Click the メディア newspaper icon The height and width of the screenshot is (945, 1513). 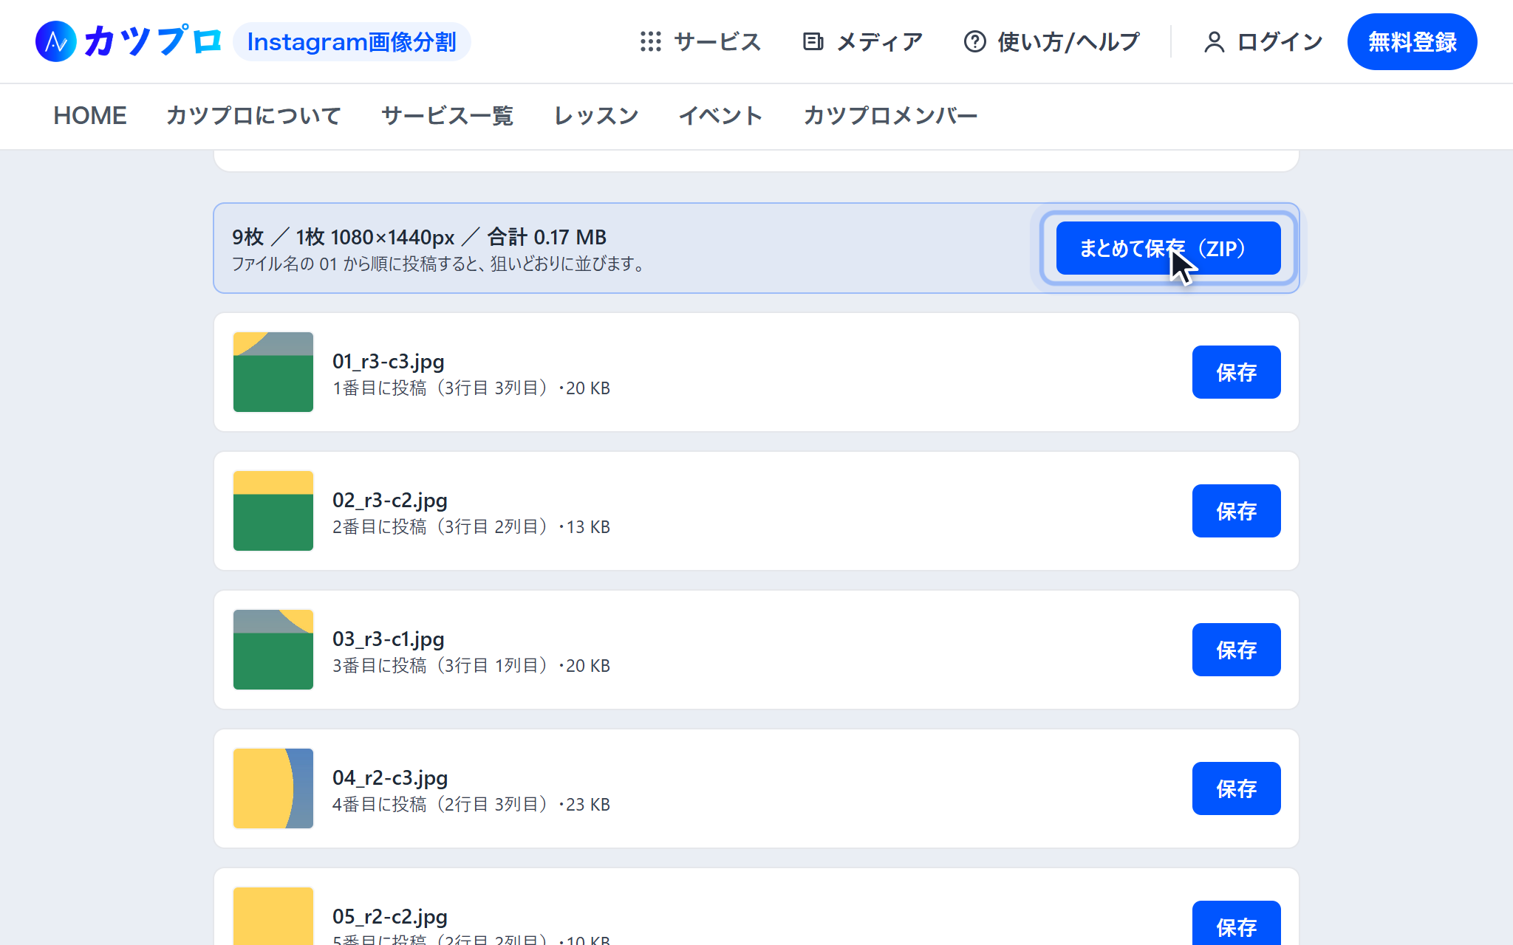(x=813, y=41)
